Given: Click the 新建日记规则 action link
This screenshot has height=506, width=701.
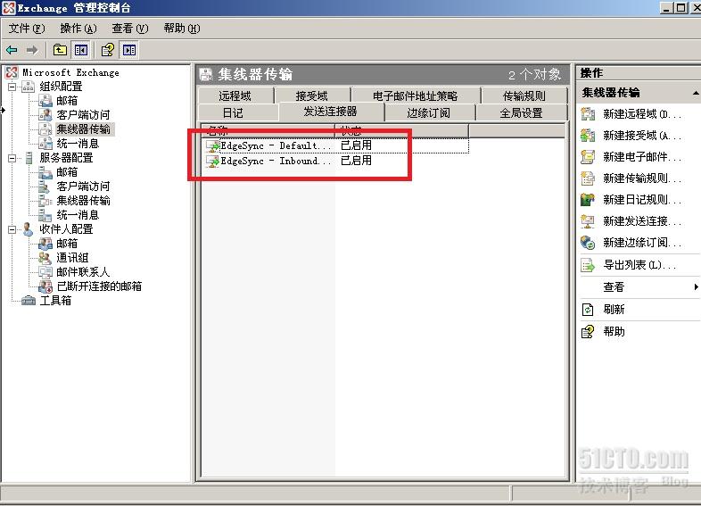Looking at the screenshot, I should (x=642, y=200).
